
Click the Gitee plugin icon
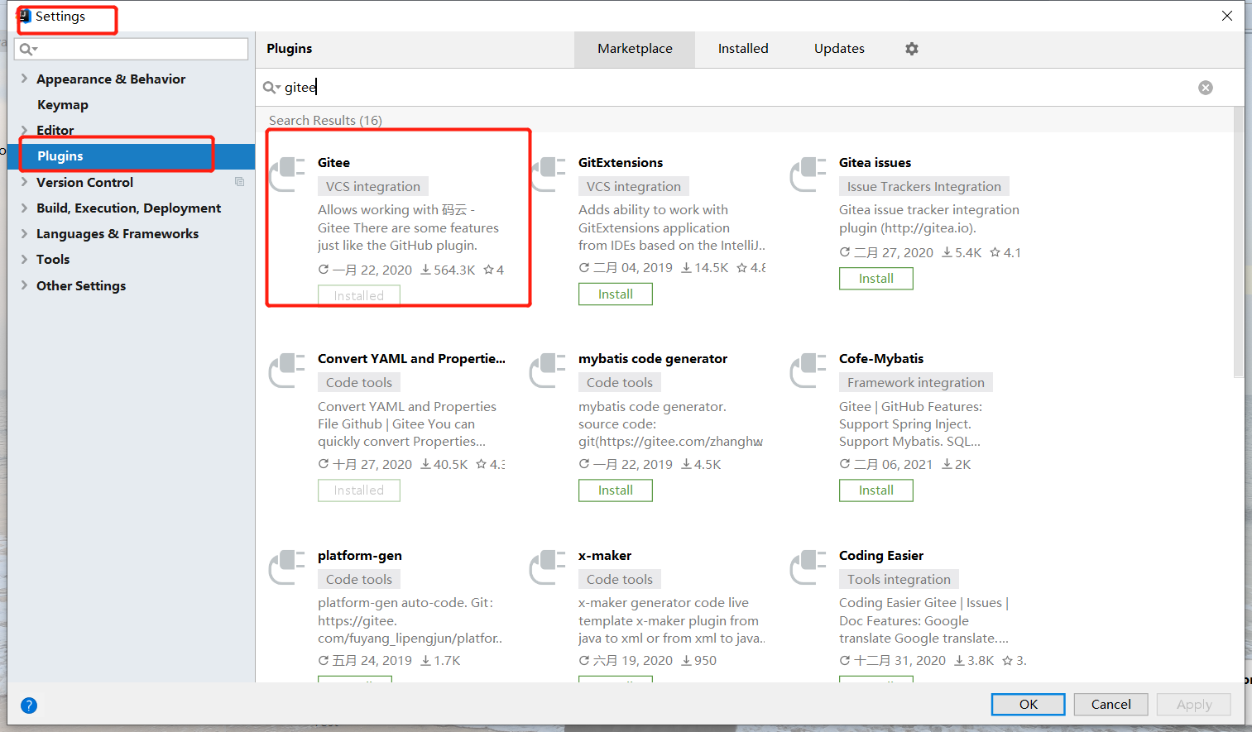288,174
